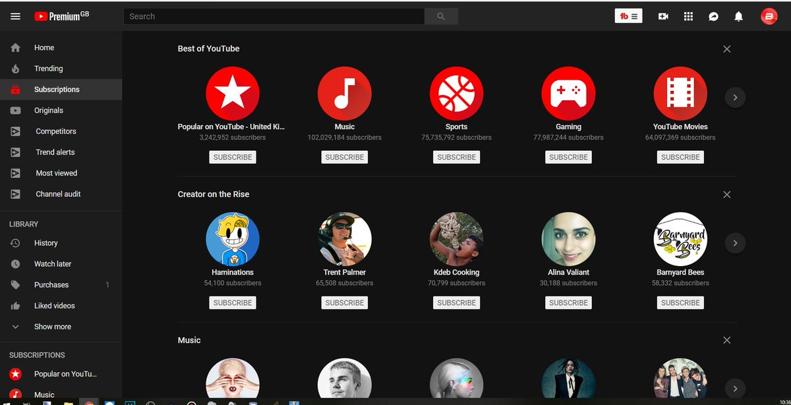Subscribe to the Gaming channel
Image resolution: width=791 pixels, height=405 pixels.
click(568, 157)
